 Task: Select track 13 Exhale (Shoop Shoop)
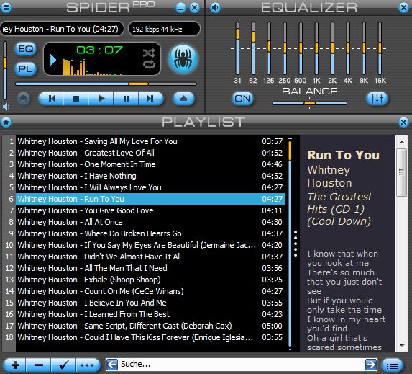150,280
